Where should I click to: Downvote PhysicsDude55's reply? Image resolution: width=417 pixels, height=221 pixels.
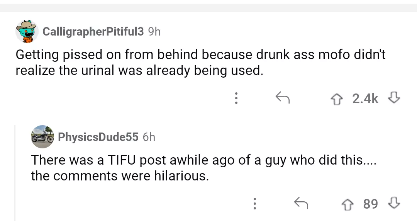395,203
